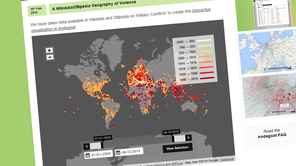Image resolution: width=296 pixels, height=166 pixels.
Task: Follow the 'visualisation in nodegoat' link text
Action: pyautogui.click(x=53, y=29)
